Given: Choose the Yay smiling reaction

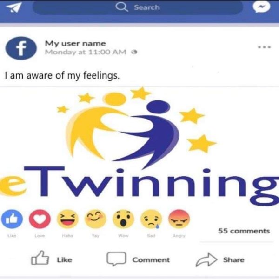Looking at the screenshot, I should point(95,219).
